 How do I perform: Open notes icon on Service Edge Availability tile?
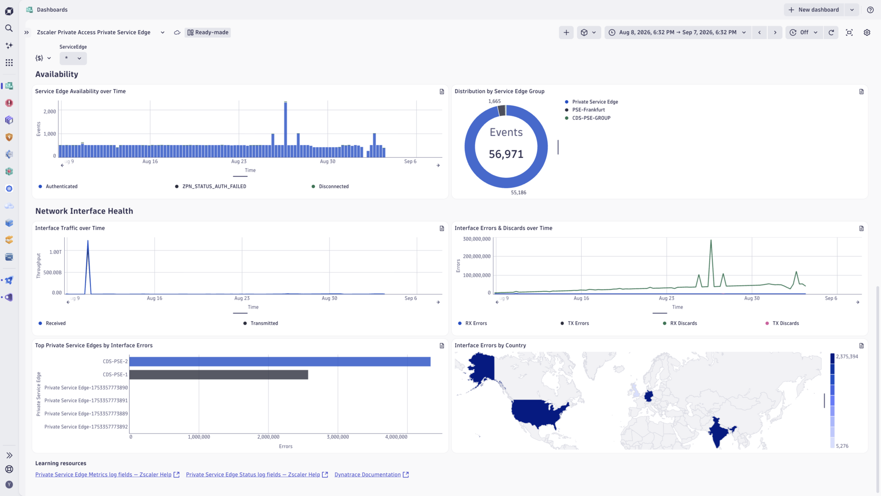442,91
